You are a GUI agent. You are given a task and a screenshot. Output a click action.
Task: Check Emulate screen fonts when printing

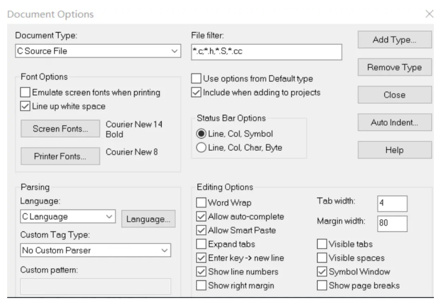tap(25, 93)
